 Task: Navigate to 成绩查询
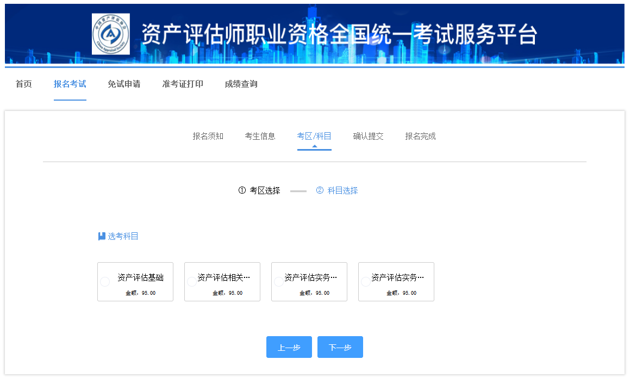tap(240, 84)
